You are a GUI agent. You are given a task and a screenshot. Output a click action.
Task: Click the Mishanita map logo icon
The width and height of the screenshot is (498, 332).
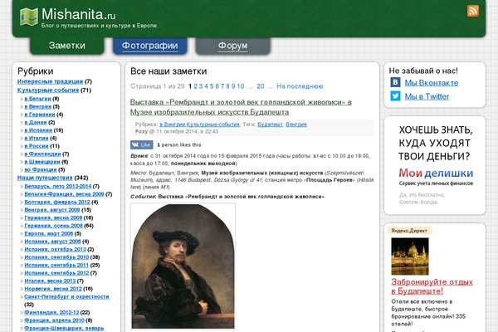[x=28, y=17]
